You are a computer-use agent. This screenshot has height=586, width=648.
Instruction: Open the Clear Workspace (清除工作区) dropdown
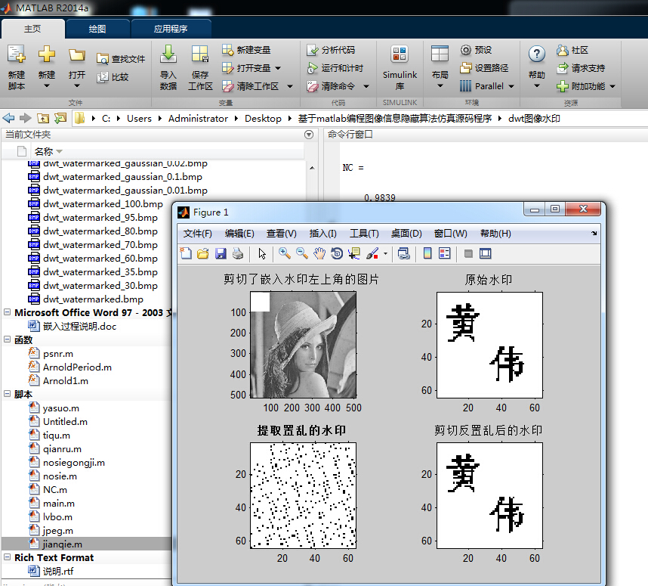(290, 86)
